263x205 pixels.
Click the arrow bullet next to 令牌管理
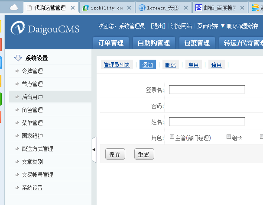click(17, 71)
